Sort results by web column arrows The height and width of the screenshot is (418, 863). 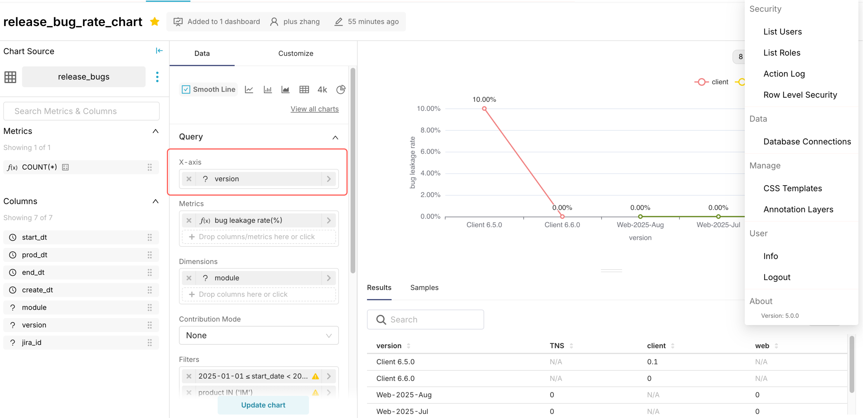tap(776, 346)
